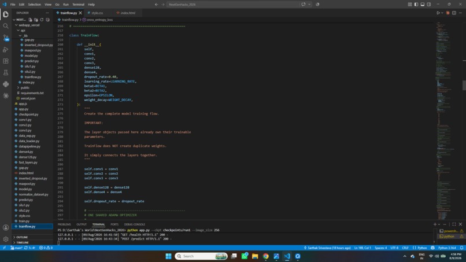Image resolution: width=466 pixels, height=262 pixels.
Task: Run the Python file with the play button
Action: click(x=438, y=13)
